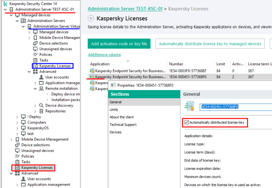
Task: Expand Managed devices under virtual server
Action: [x=29, y=33]
